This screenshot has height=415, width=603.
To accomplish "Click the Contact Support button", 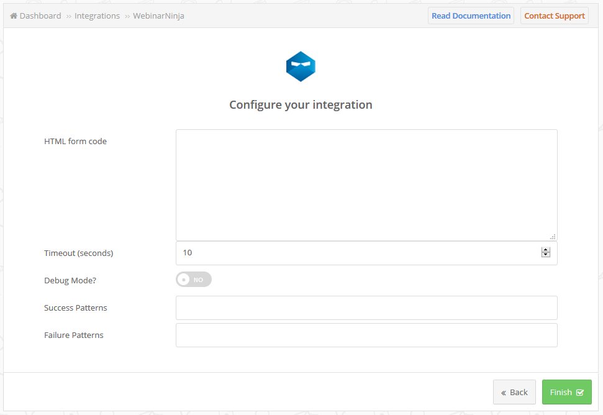I will [554, 16].
